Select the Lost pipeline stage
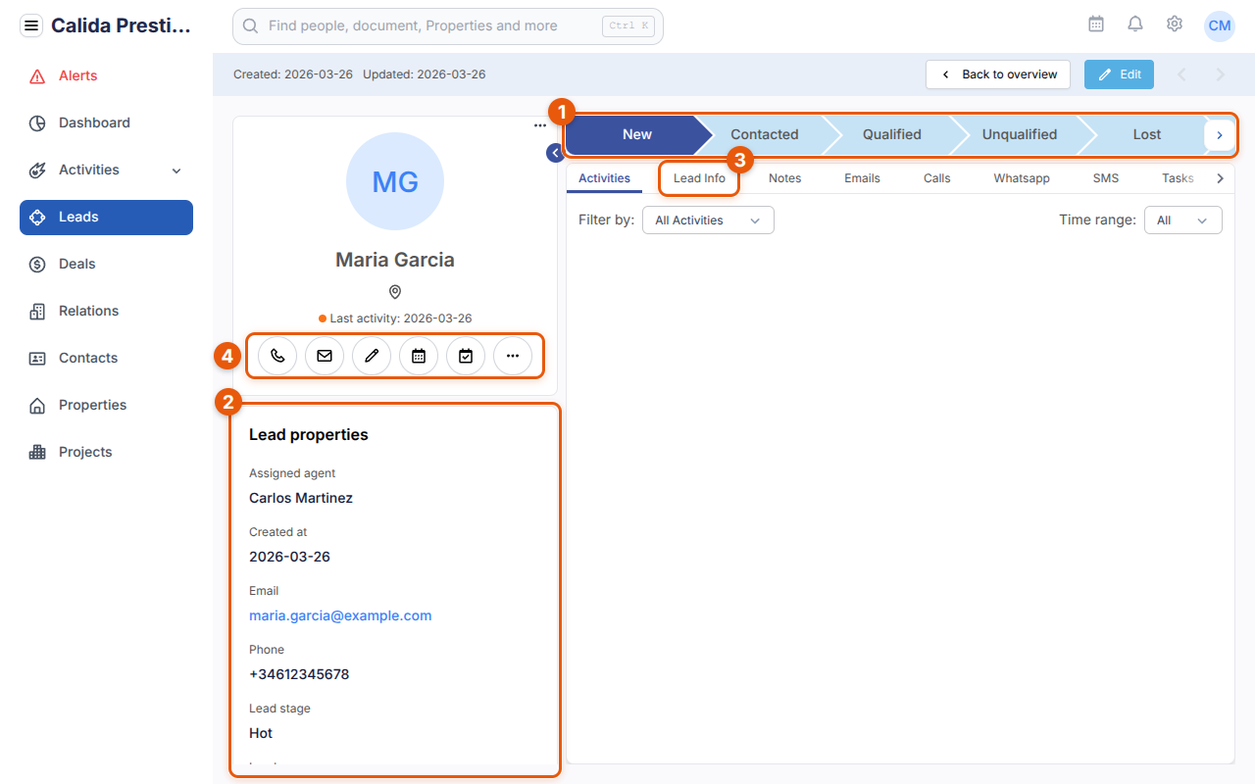The image size is (1255, 784). click(x=1147, y=135)
